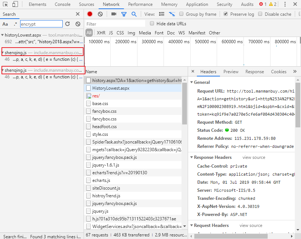Image resolution: width=301 pixels, height=239 pixels.
Task: Toggle capture screenshots camera icon
Action: tap(114, 14)
